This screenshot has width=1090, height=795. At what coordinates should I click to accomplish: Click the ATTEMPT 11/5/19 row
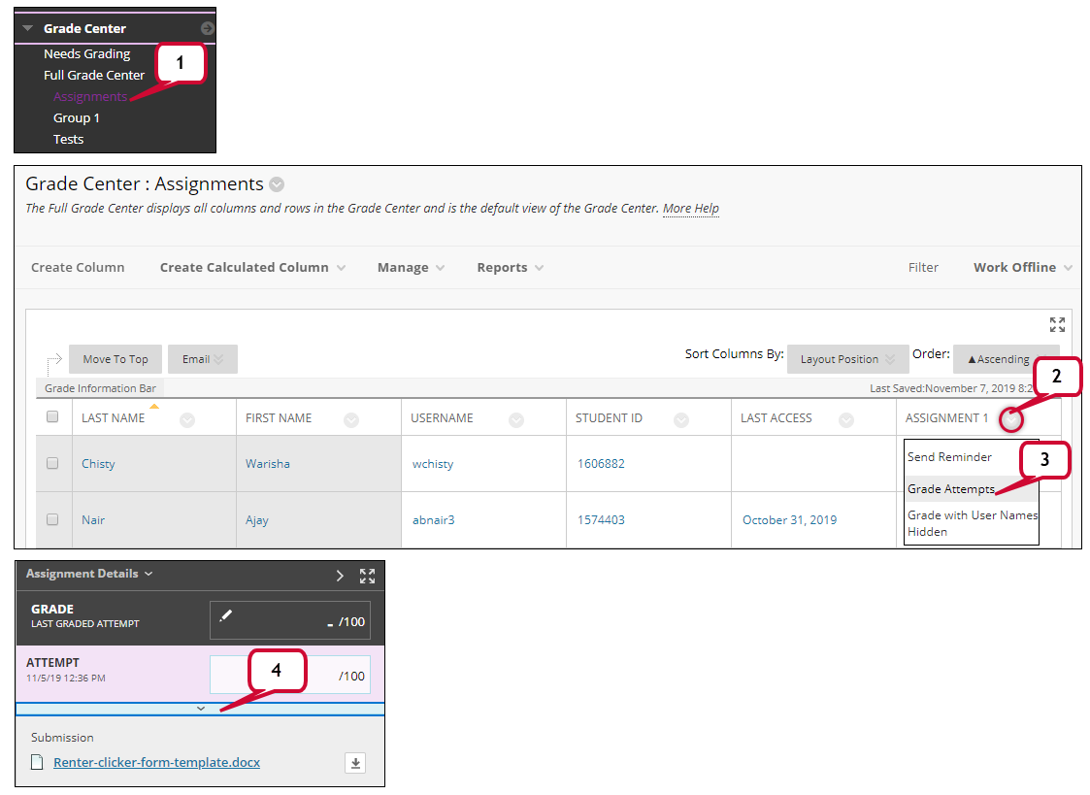[x=200, y=674]
